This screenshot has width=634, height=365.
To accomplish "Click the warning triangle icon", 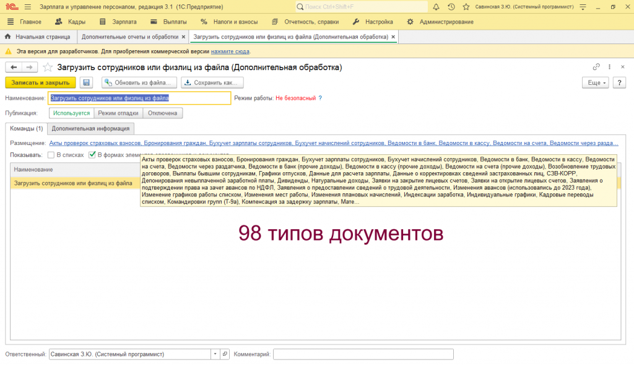I will (8, 52).
